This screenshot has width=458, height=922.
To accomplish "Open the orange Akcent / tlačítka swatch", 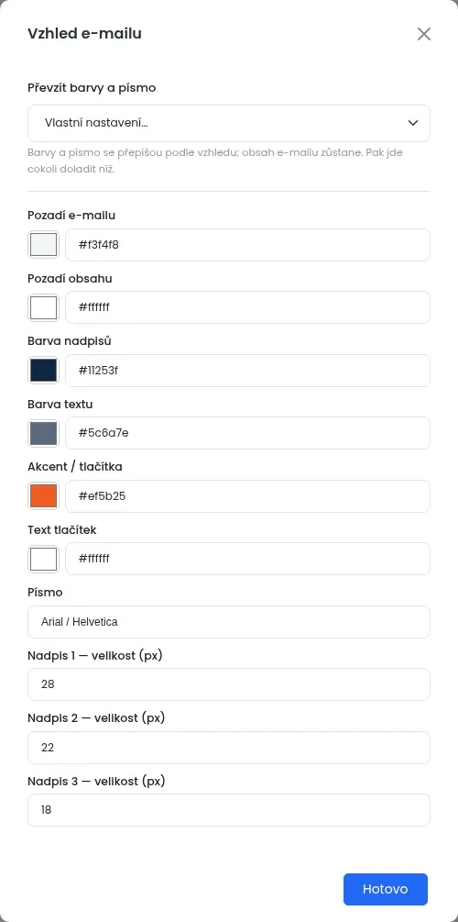I will [43, 495].
